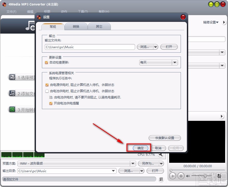Viewport: 228px width, 187px height.
Task: Enable 由电池供电时 prevent standby option
Action: coord(47,91)
